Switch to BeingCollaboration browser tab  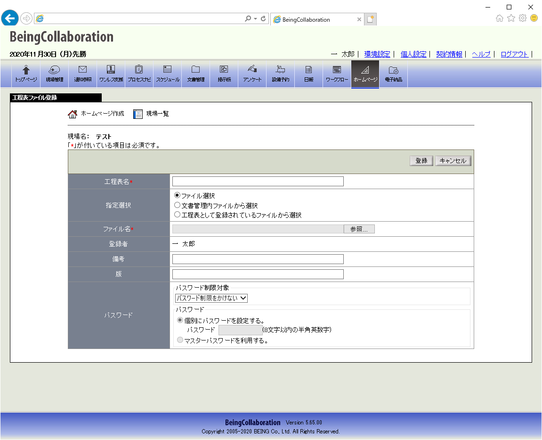coord(306,20)
